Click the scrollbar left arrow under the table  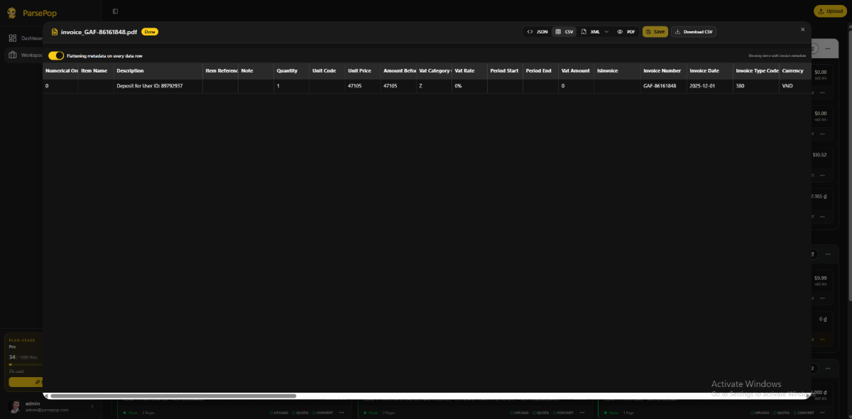click(x=46, y=396)
